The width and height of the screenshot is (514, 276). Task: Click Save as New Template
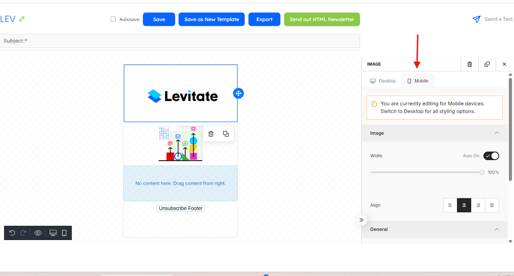pyautogui.click(x=212, y=19)
